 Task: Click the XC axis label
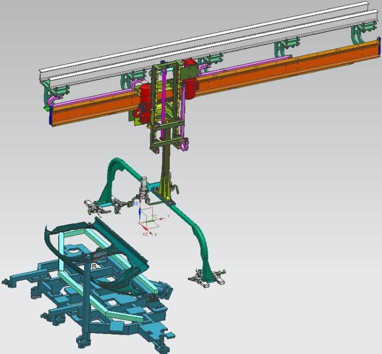(145, 234)
